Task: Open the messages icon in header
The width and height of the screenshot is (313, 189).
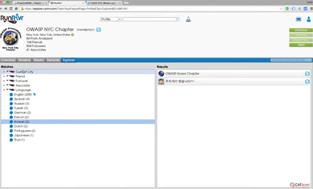Action: (x=298, y=19)
